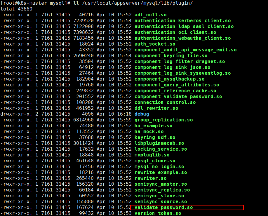Click component_keyring_file.so filename
The width and height of the screenshot is (268, 216).
click(171, 56)
